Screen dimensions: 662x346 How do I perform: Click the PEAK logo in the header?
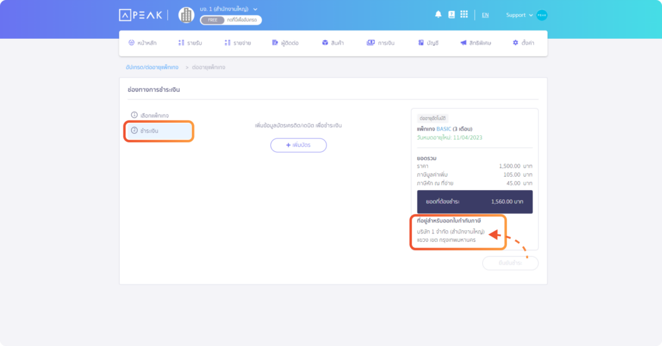141,15
